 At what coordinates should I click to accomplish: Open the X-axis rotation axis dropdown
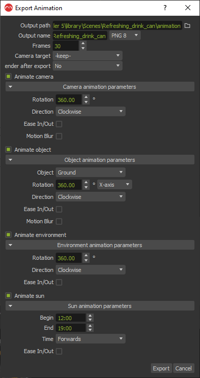(114, 185)
